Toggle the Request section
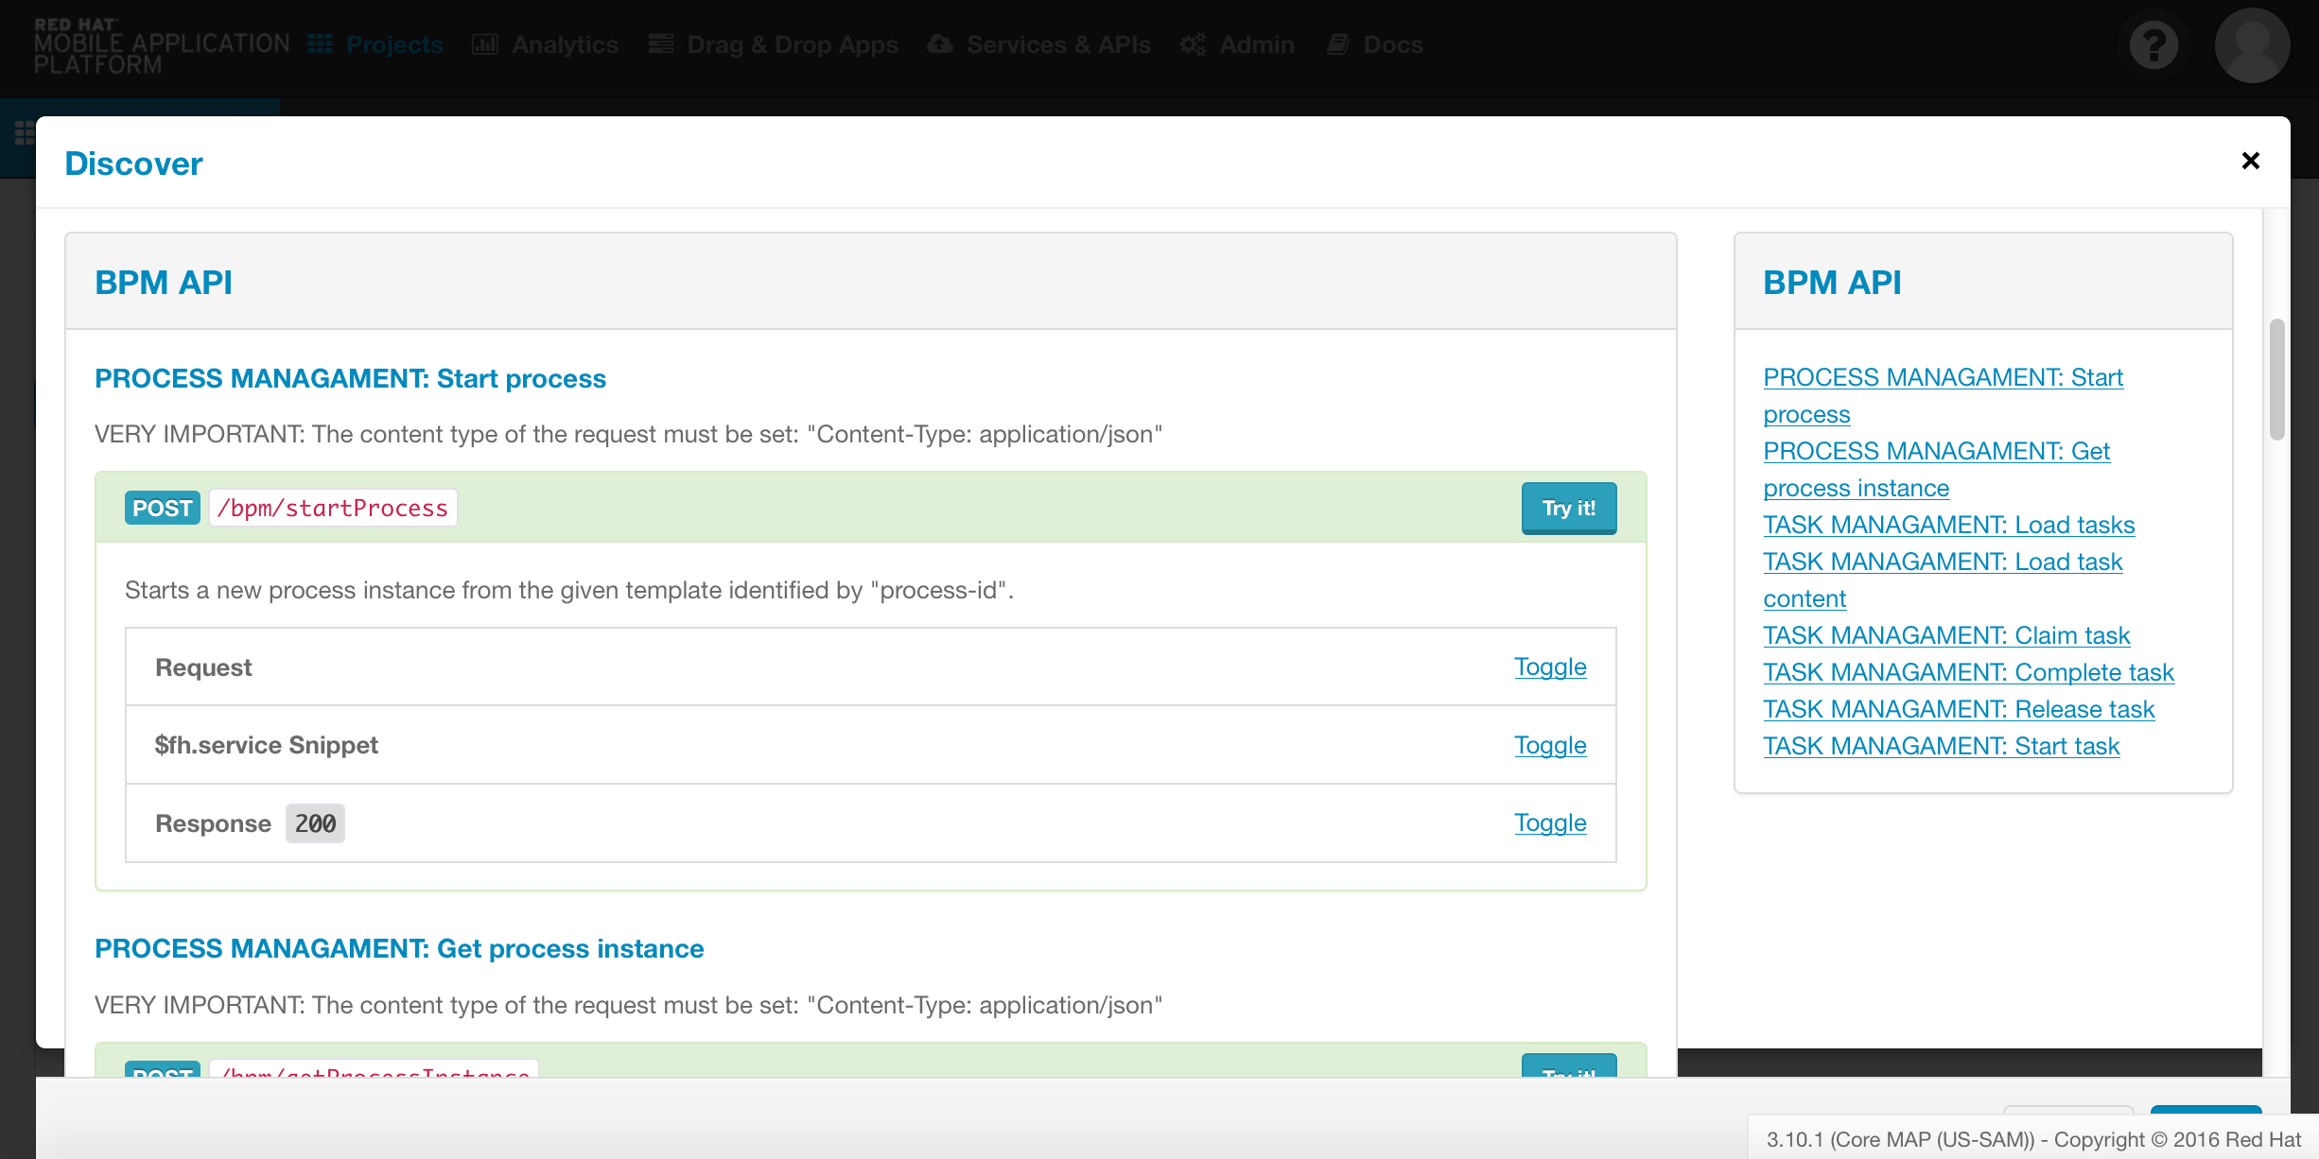The image size is (2319, 1159). (x=1549, y=666)
